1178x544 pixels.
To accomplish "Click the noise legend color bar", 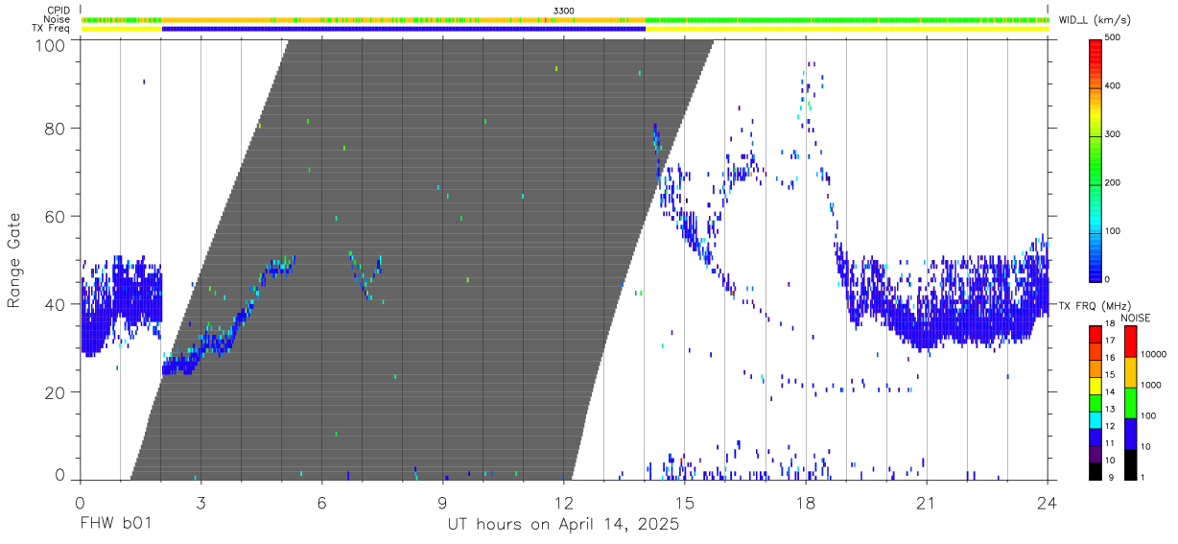I will point(1131,402).
